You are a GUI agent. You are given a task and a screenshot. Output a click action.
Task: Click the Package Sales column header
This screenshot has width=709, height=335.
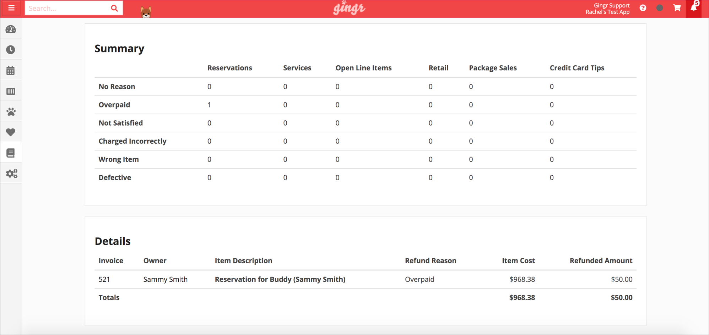(493, 68)
